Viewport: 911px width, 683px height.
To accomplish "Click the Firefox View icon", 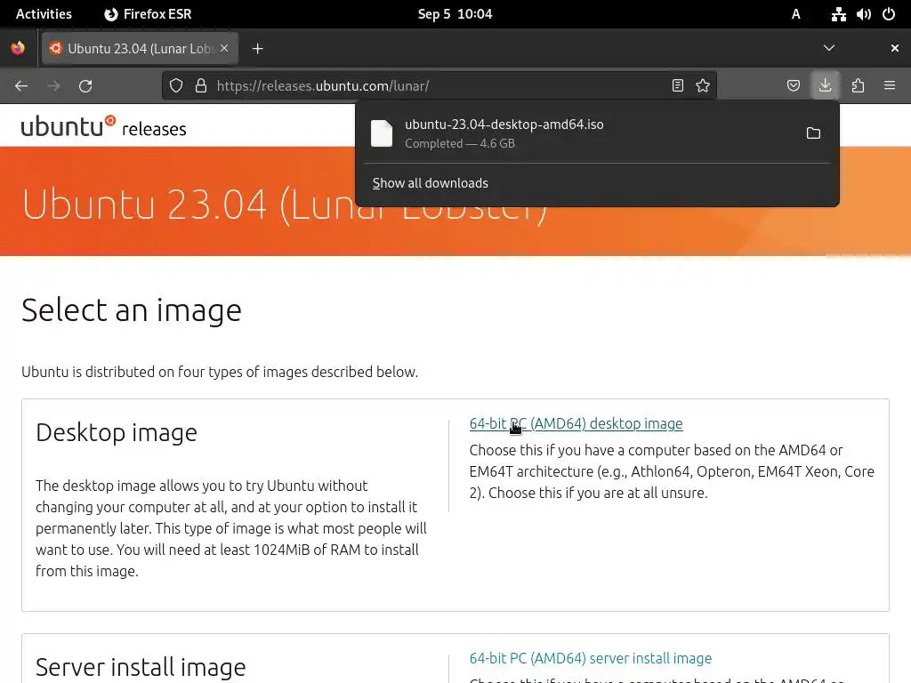I will (x=18, y=48).
